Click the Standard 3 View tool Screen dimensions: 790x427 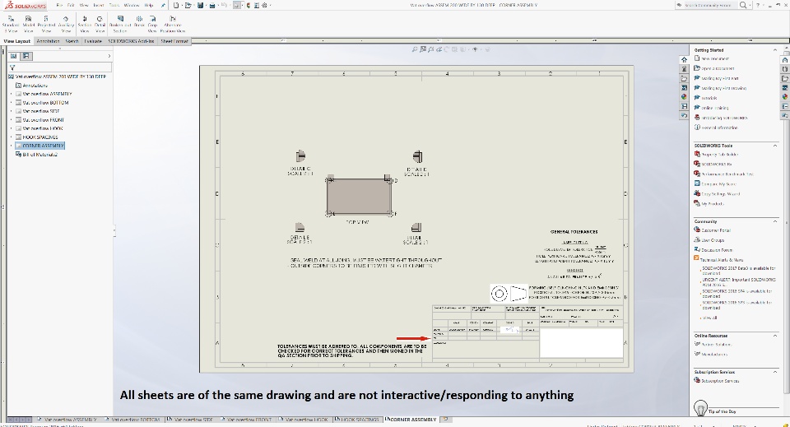11,24
